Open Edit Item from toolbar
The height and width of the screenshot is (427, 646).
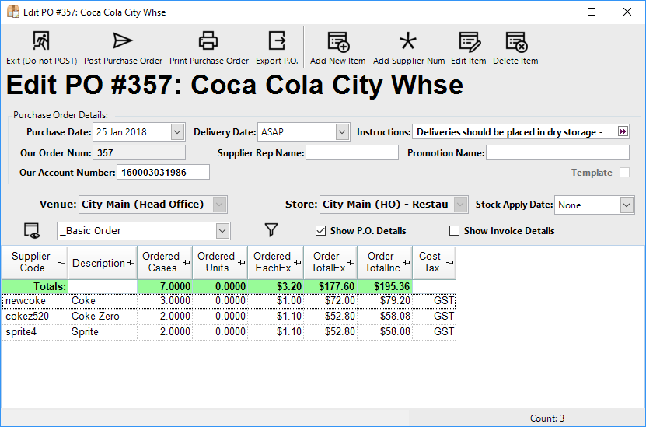point(468,41)
